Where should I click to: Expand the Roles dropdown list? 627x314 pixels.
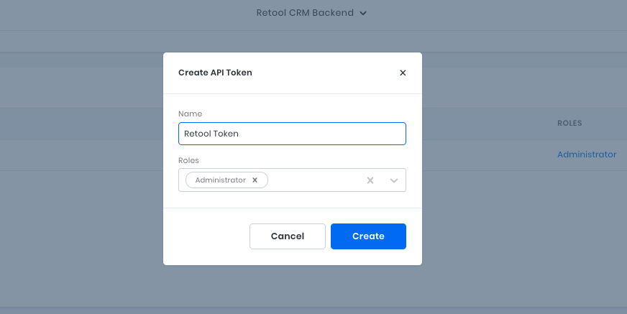click(x=394, y=180)
